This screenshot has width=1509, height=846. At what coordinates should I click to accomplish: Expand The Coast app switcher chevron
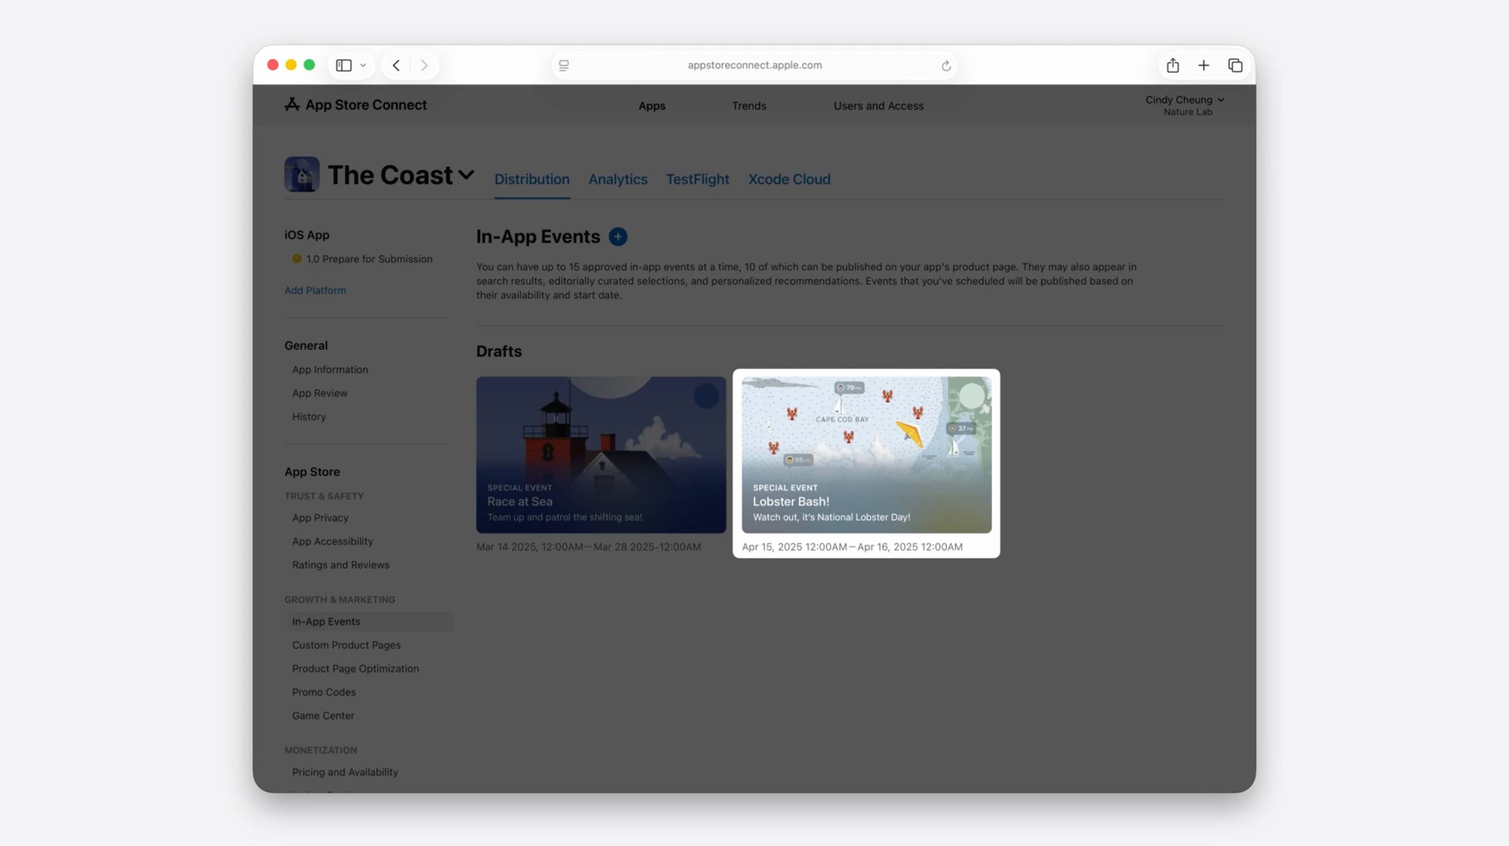(x=466, y=175)
